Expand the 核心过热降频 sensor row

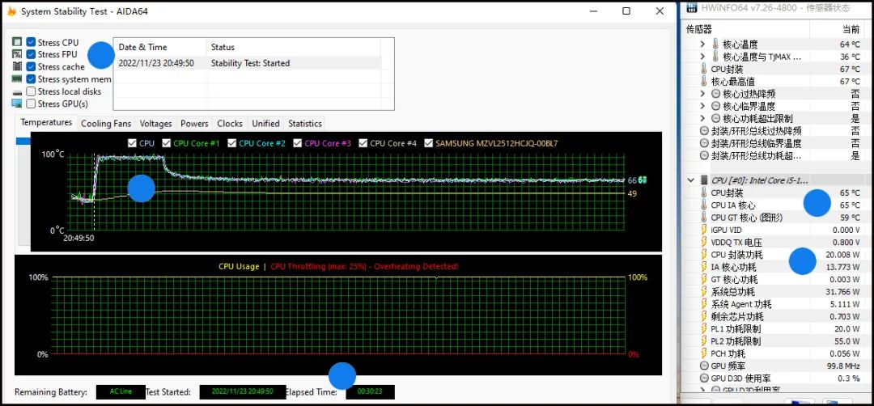702,94
